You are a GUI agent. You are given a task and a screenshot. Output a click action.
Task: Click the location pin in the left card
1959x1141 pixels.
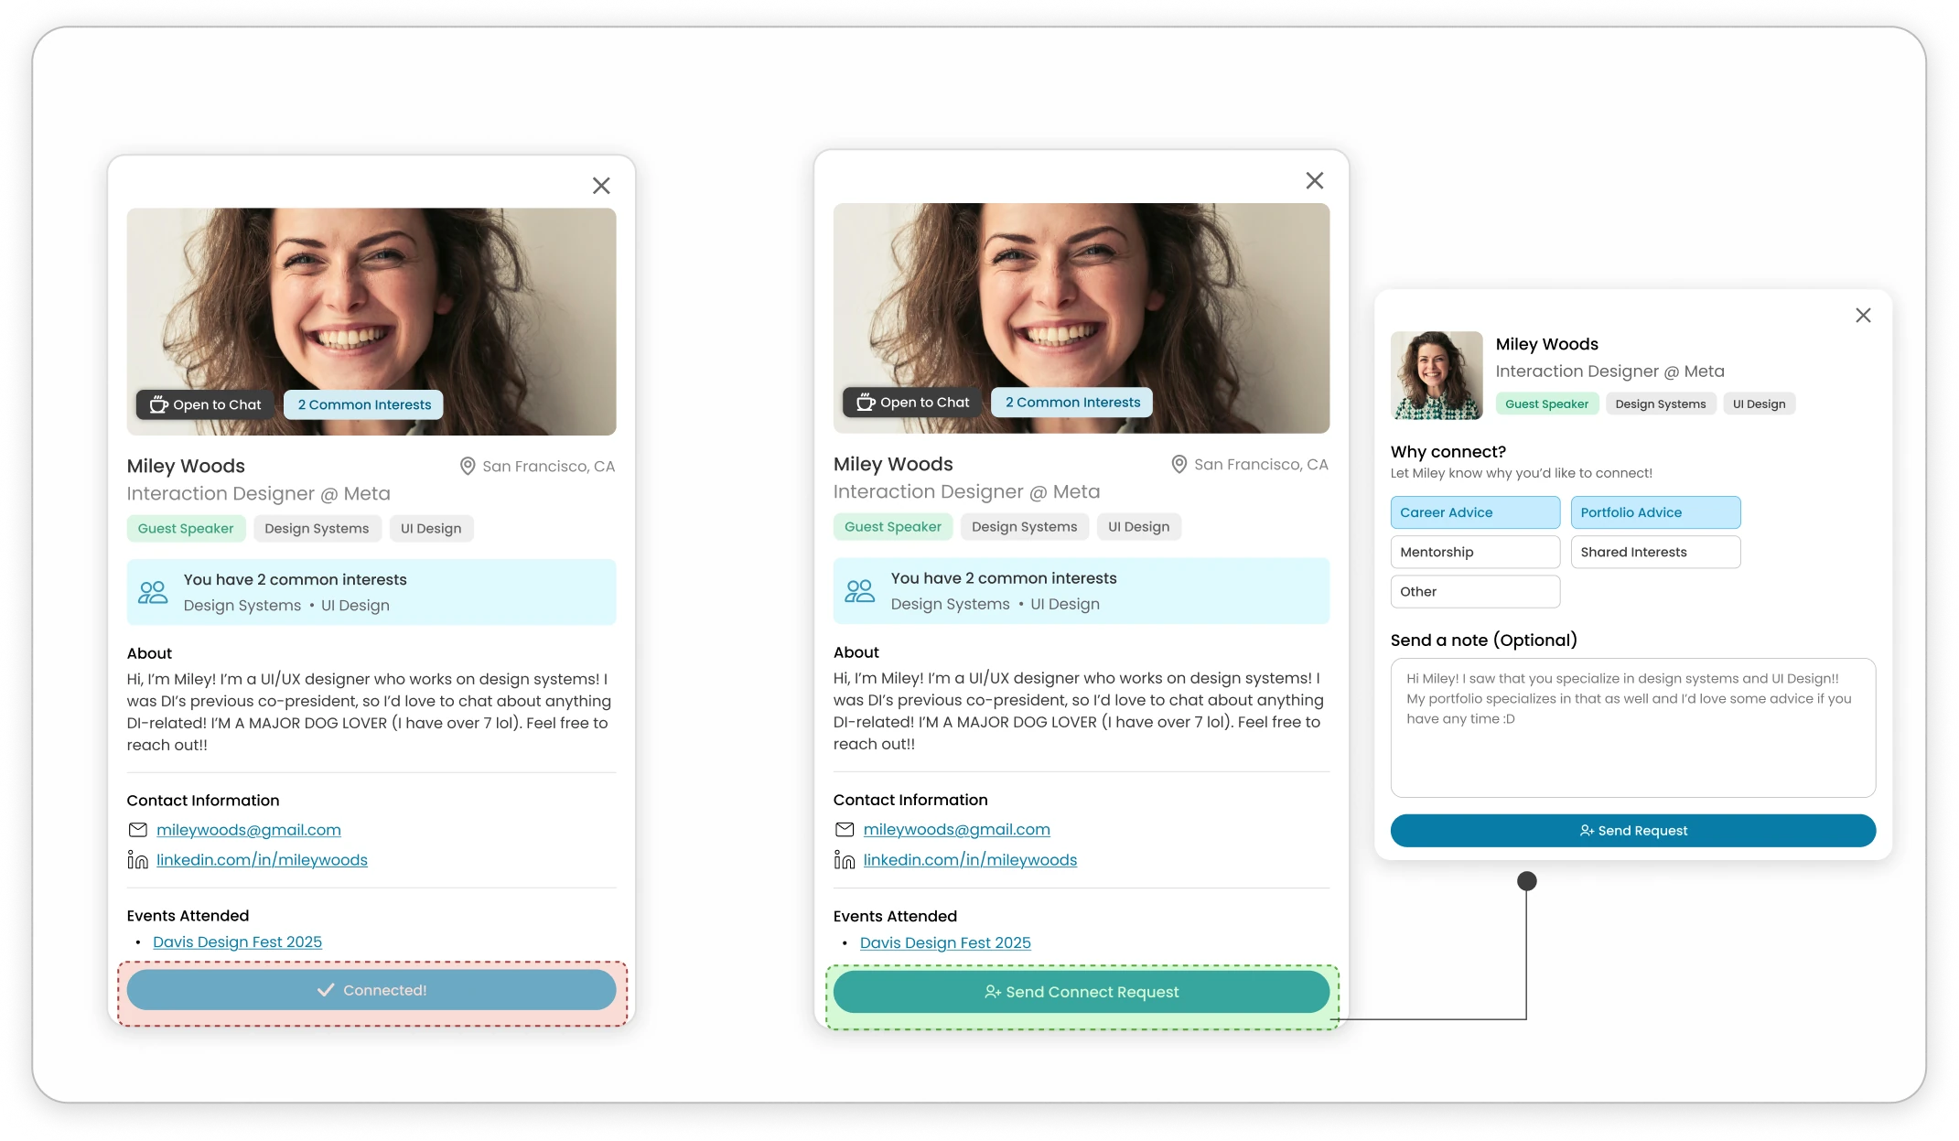(468, 466)
